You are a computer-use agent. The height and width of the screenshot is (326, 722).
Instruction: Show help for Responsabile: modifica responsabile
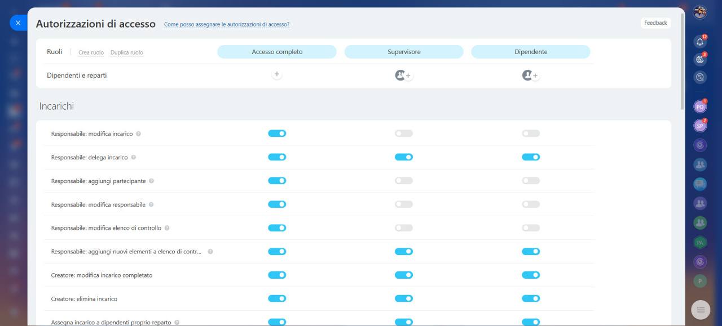coord(151,205)
